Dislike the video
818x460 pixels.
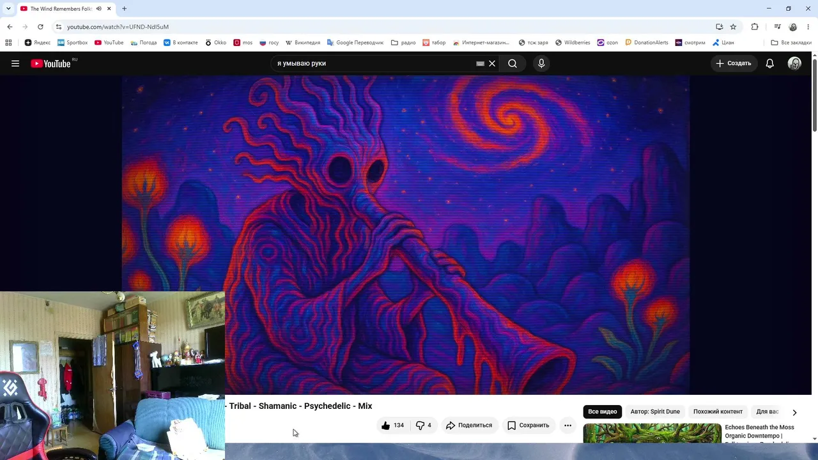click(x=423, y=425)
